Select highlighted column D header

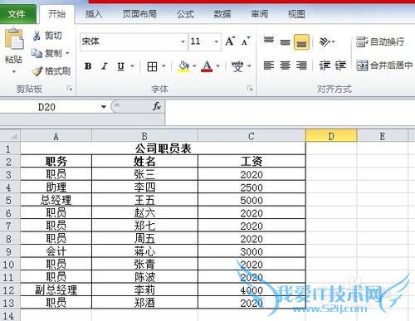[x=331, y=136]
